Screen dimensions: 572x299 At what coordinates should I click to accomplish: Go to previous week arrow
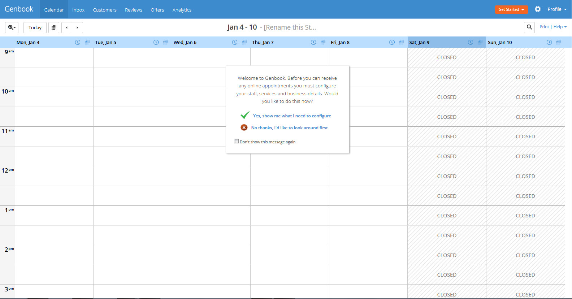(67, 27)
